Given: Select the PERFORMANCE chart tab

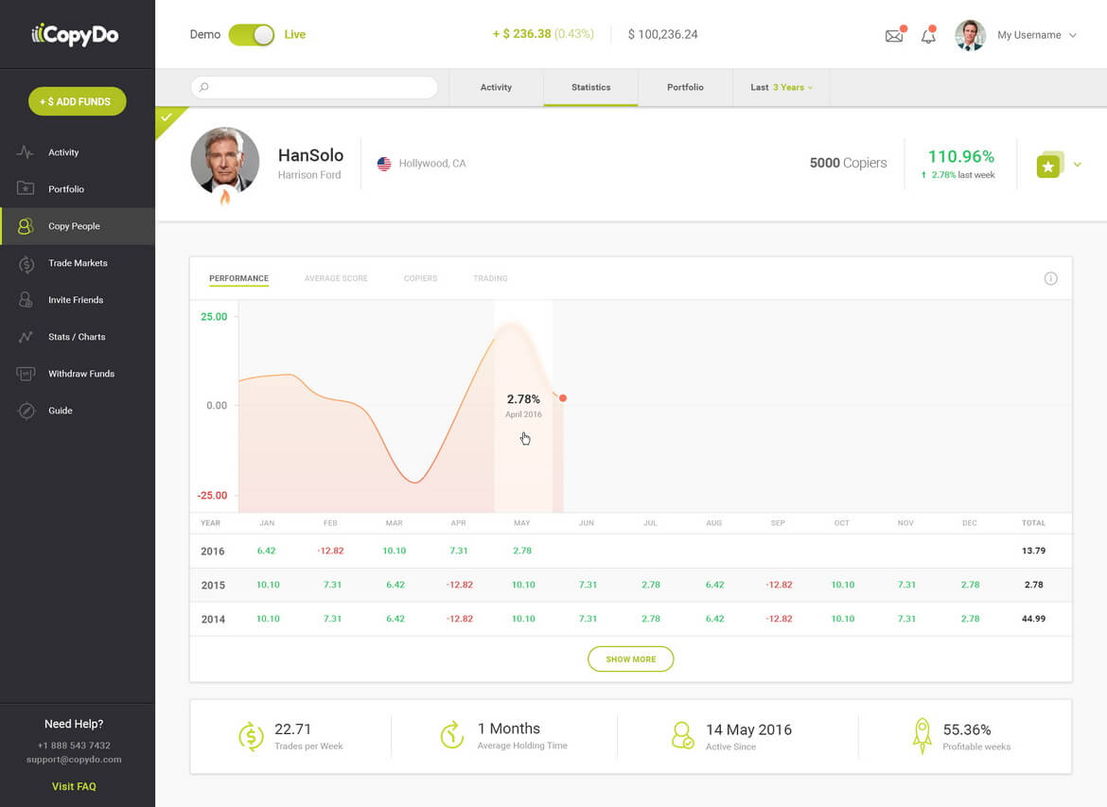Looking at the screenshot, I should [238, 278].
